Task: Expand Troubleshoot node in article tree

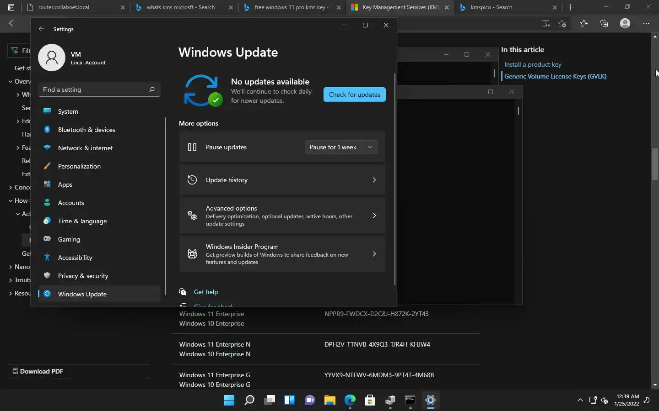Action: [11, 280]
